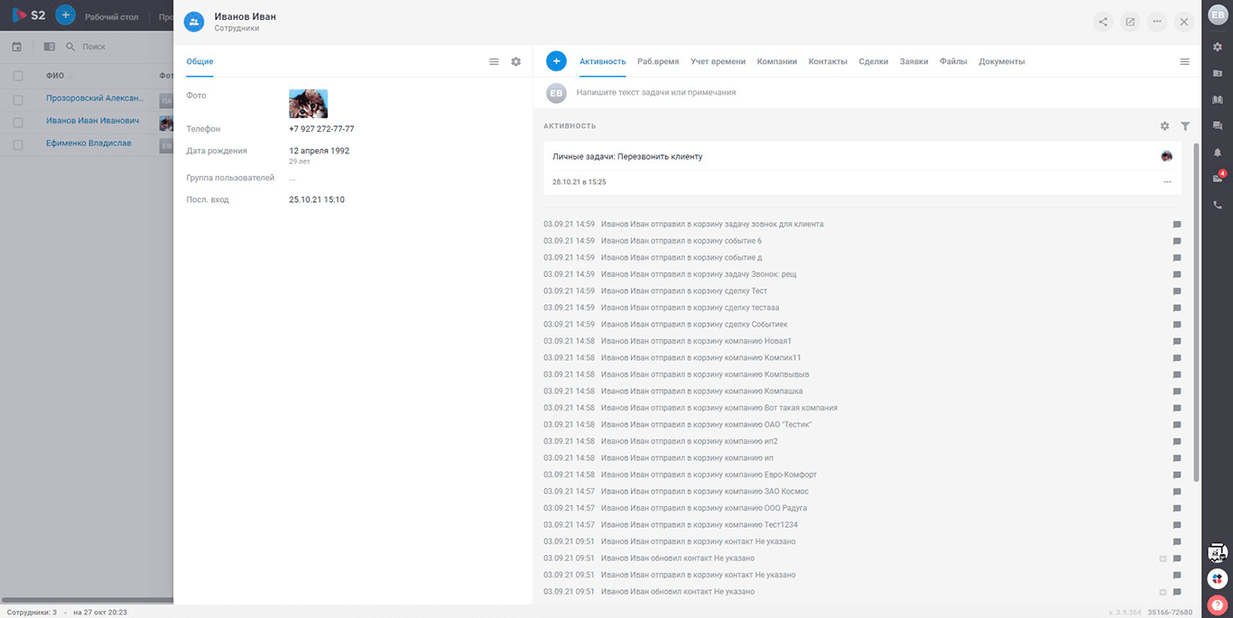Open three-dots menu on Перезвонить клиенту task

(x=1167, y=182)
